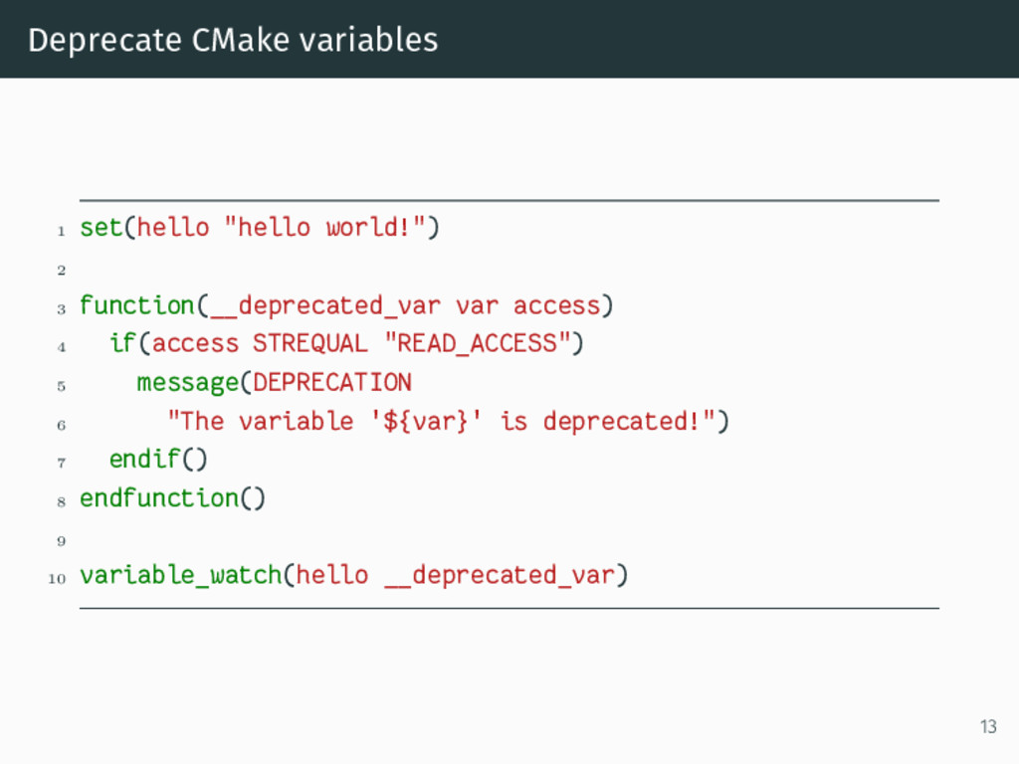
Task: Click the STREQUAL operator
Action: pyautogui.click(x=310, y=343)
